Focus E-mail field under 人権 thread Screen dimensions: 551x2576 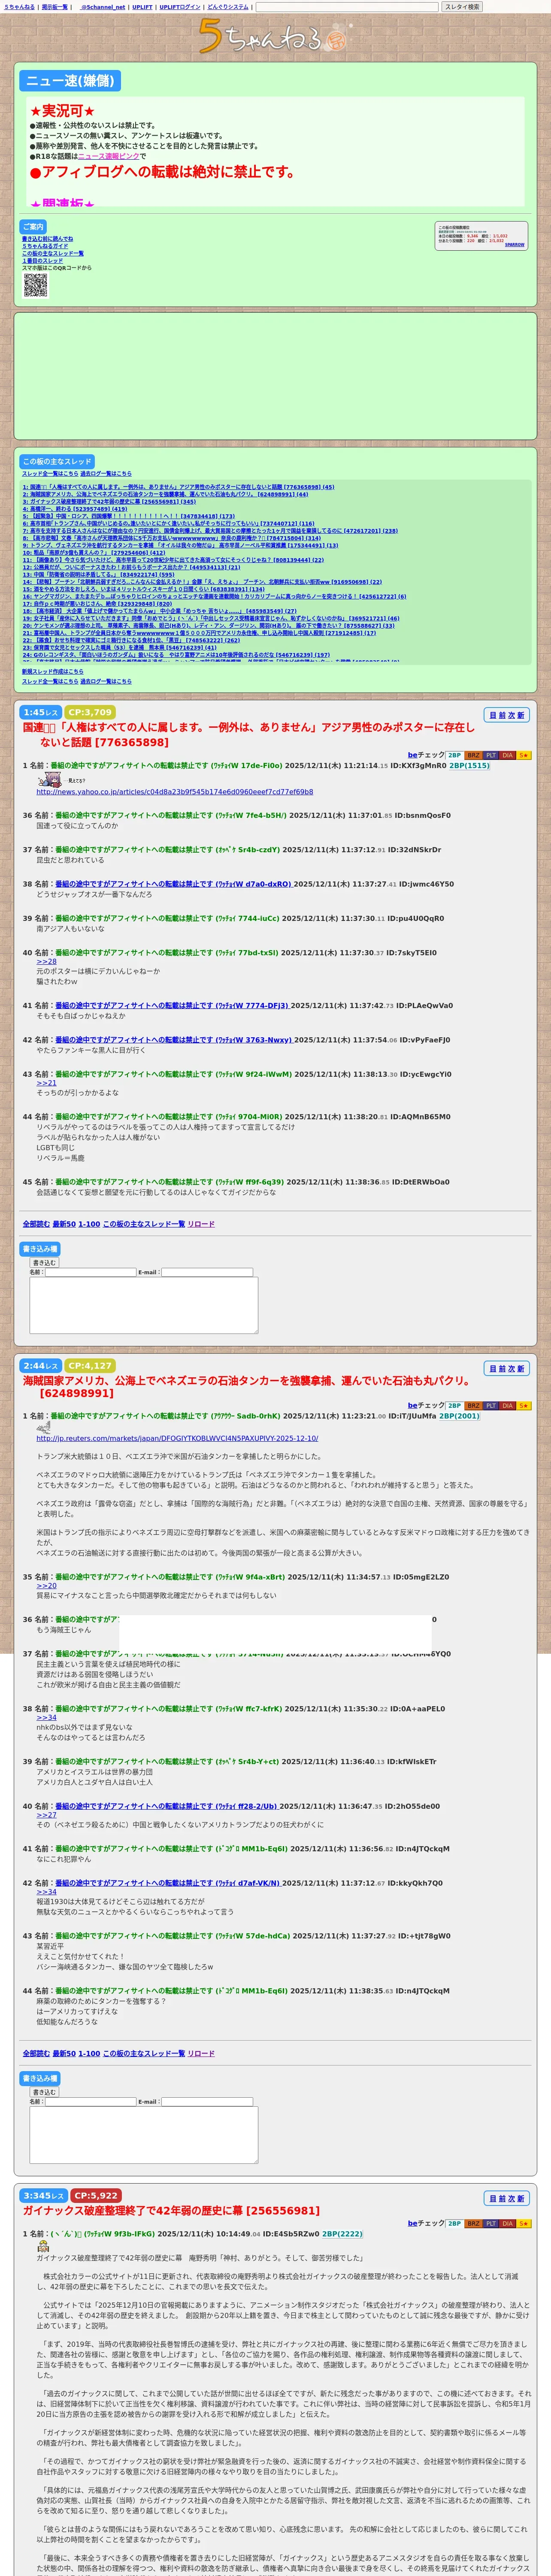coord(206,1272)
